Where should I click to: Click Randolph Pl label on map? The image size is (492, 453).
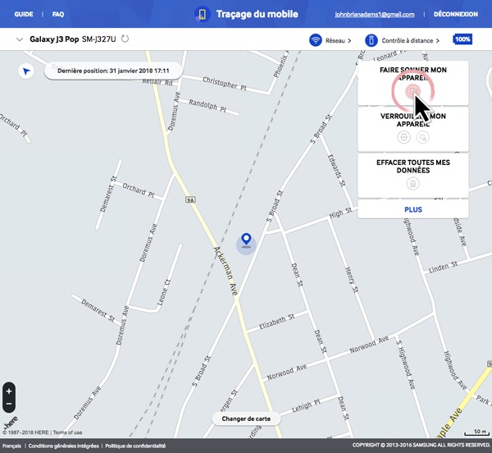207,105
